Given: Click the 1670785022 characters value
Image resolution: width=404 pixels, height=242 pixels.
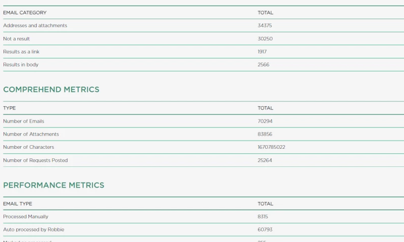Looking at the screenshot, I should pyautogui.click(x=271, y=147).
